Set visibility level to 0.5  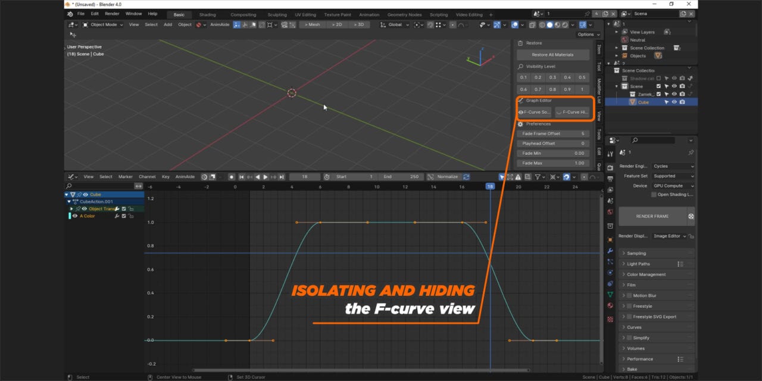click(582, 77)
